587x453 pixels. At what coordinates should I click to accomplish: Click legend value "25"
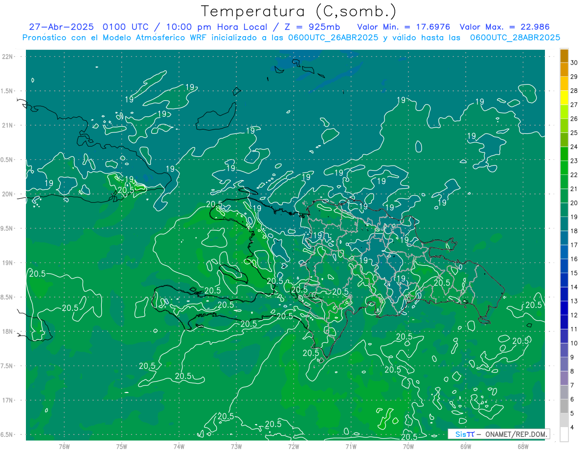coord(574,132)
